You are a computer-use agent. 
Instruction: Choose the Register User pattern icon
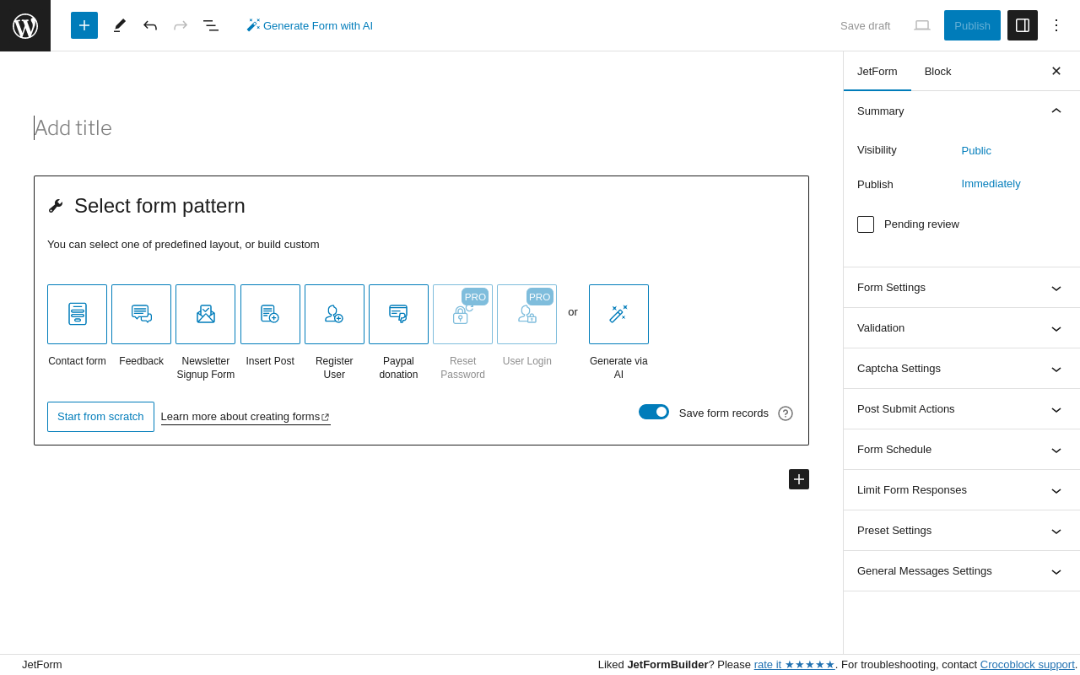(x=334, y=314)
